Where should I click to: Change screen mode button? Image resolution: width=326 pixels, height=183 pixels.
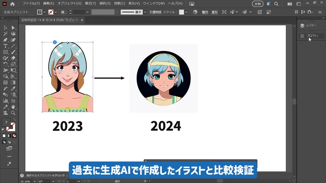[x=9, y=148]
